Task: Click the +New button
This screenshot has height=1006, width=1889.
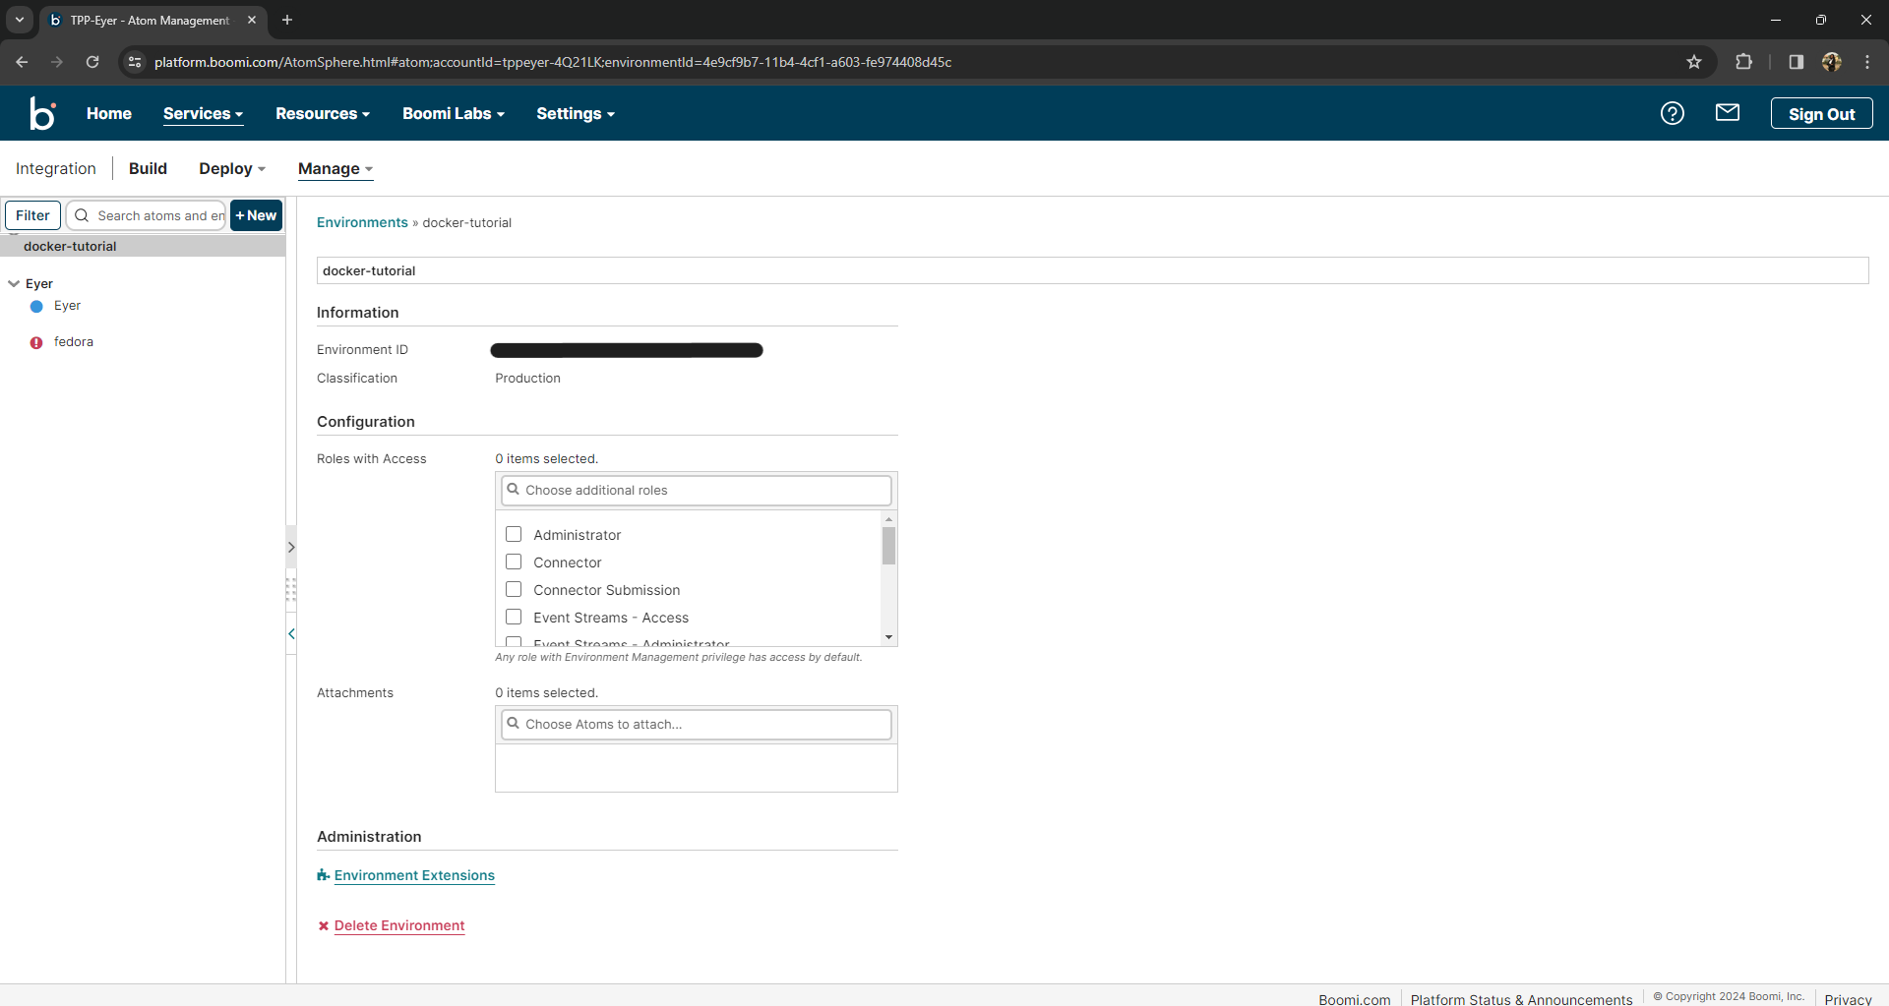Action: pos(256,215)
